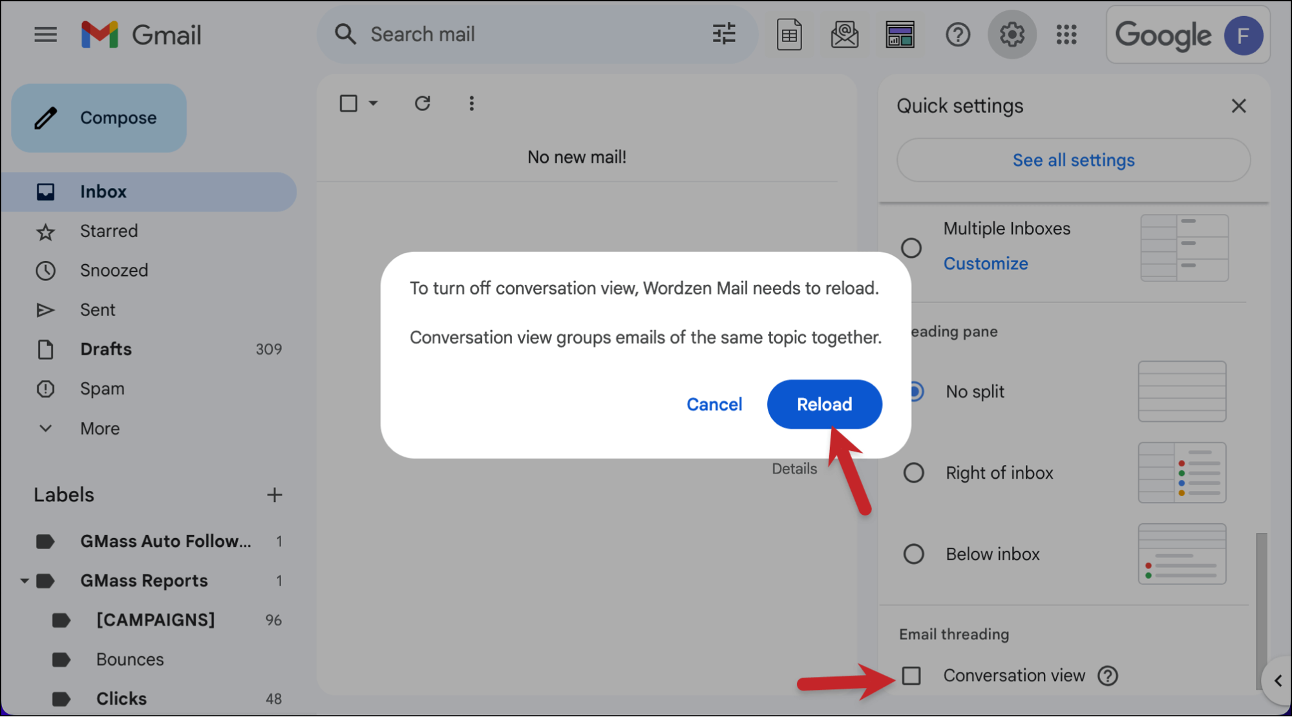Cancel the reload dialog
The image size is (1292, 717).
point(714,404)
